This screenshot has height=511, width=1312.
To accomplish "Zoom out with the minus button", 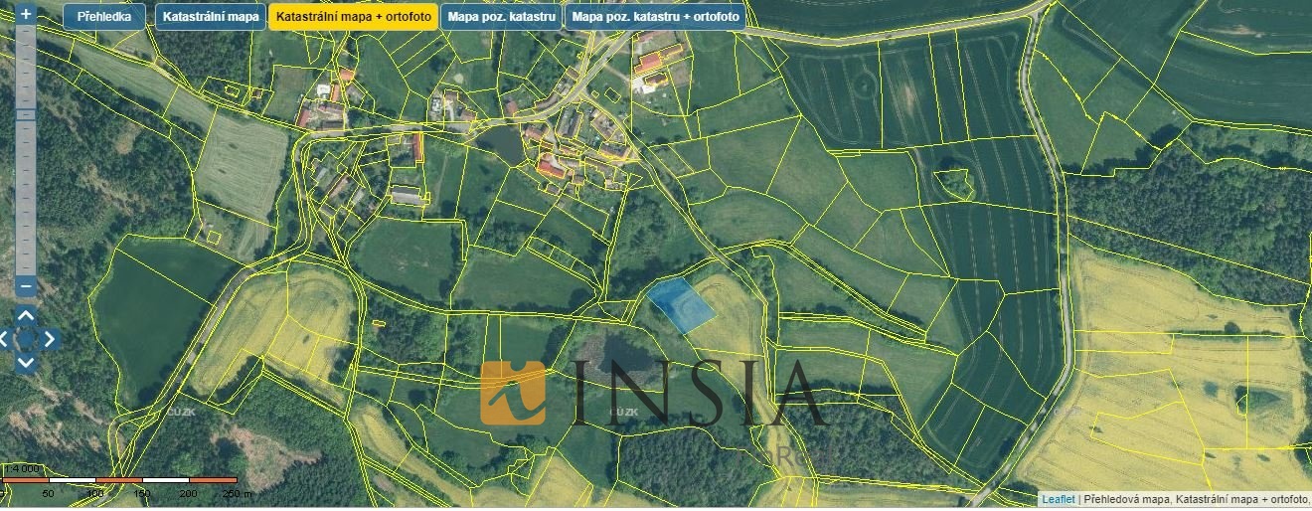I will point(26,286).
